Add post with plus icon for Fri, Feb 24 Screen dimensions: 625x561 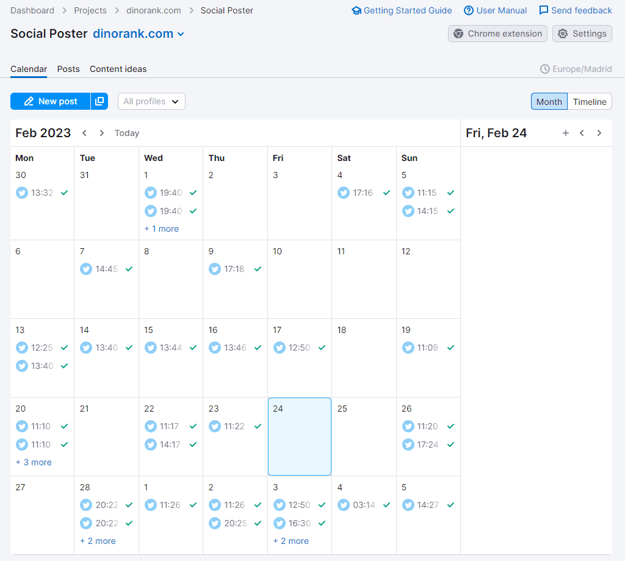tap(566, 133)
